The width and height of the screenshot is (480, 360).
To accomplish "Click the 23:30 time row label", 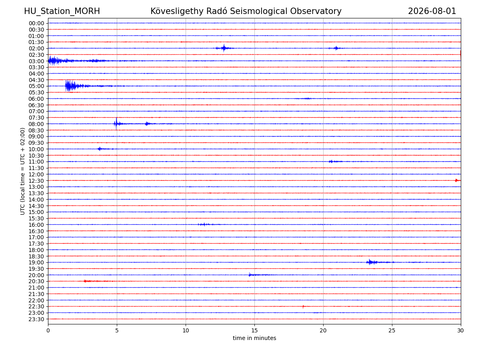I will (x=36, y=319).
